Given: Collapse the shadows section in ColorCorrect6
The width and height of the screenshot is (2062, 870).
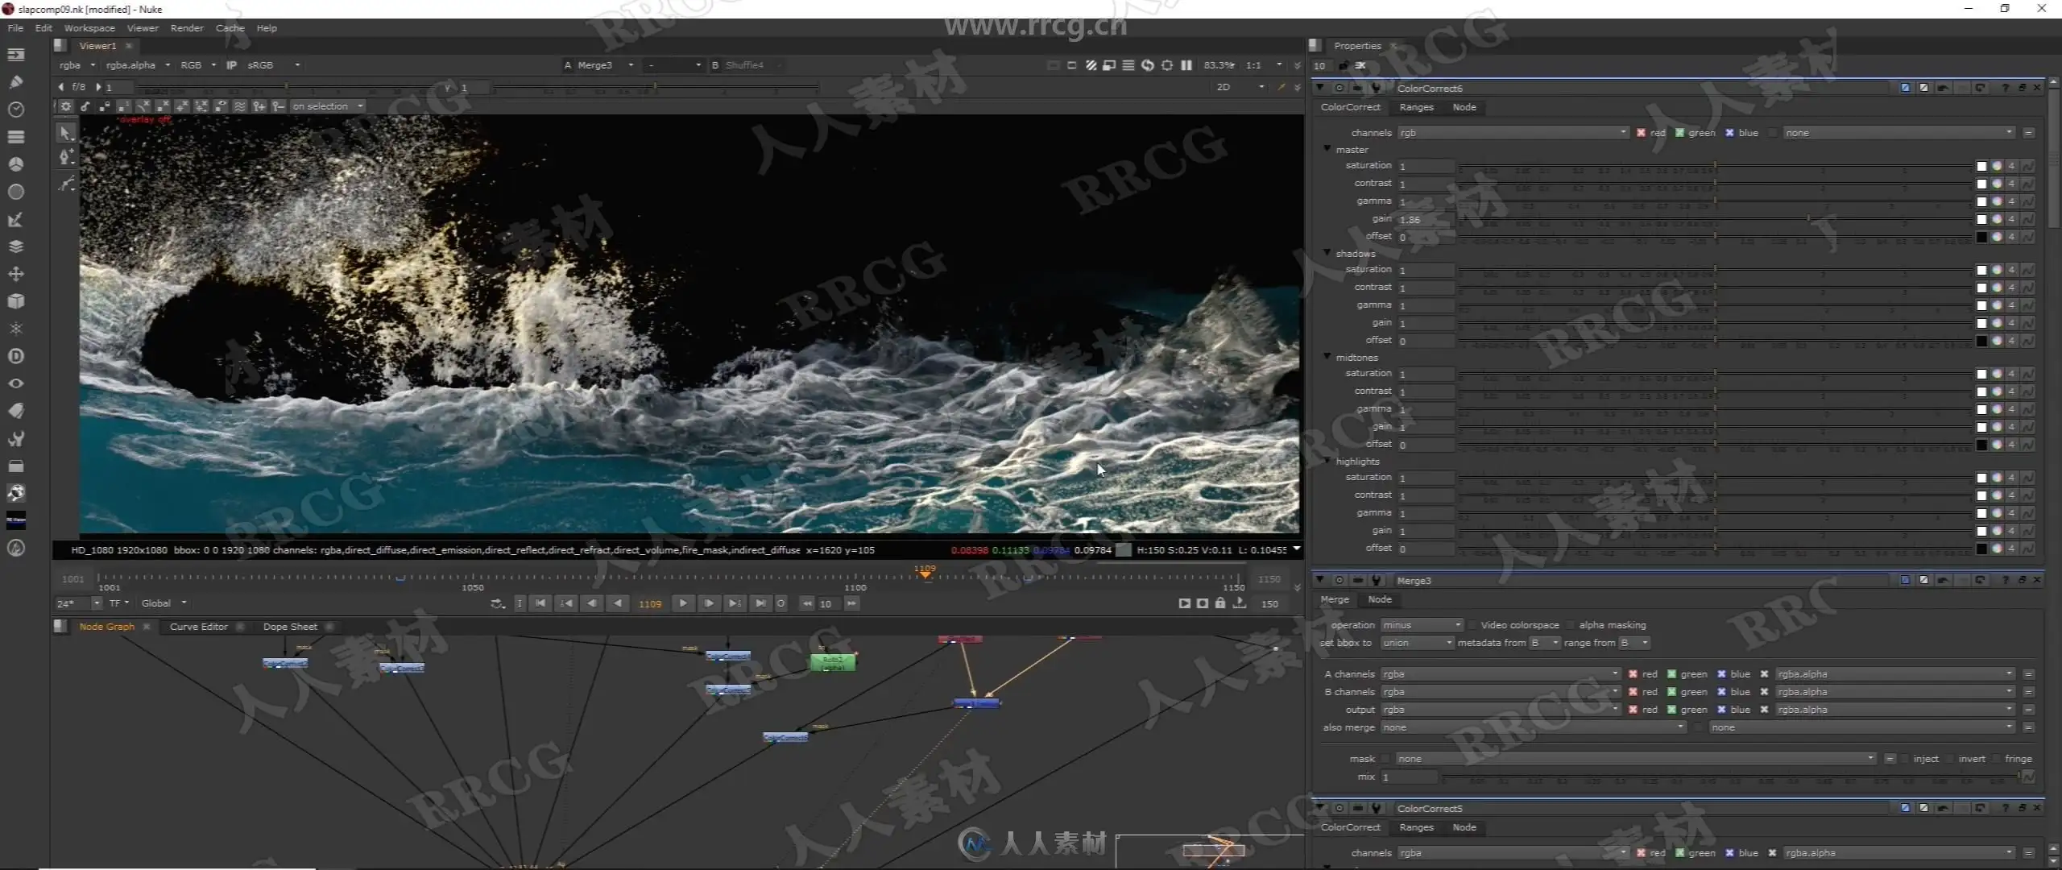Looking at the screenshot, I should click(x=1327, y=253).
